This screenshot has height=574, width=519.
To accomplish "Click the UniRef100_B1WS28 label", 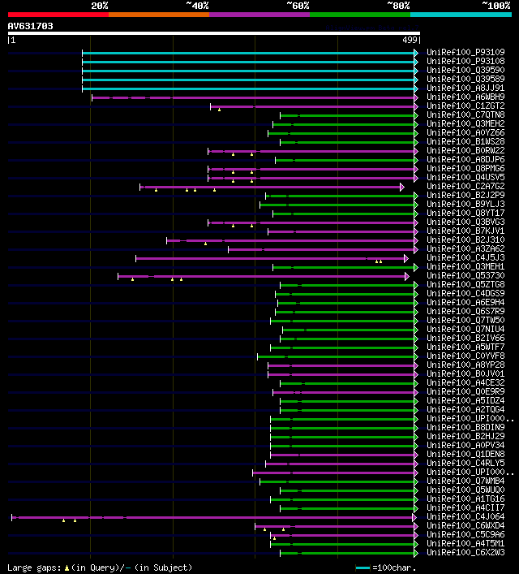I will coord(465,141).
